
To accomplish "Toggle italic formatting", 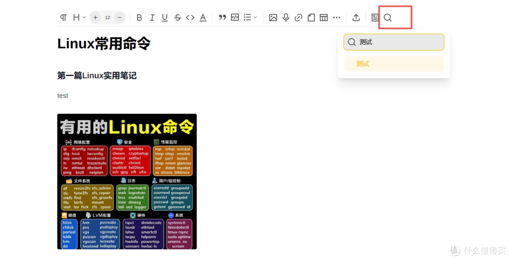I will [x=152, y=17].
